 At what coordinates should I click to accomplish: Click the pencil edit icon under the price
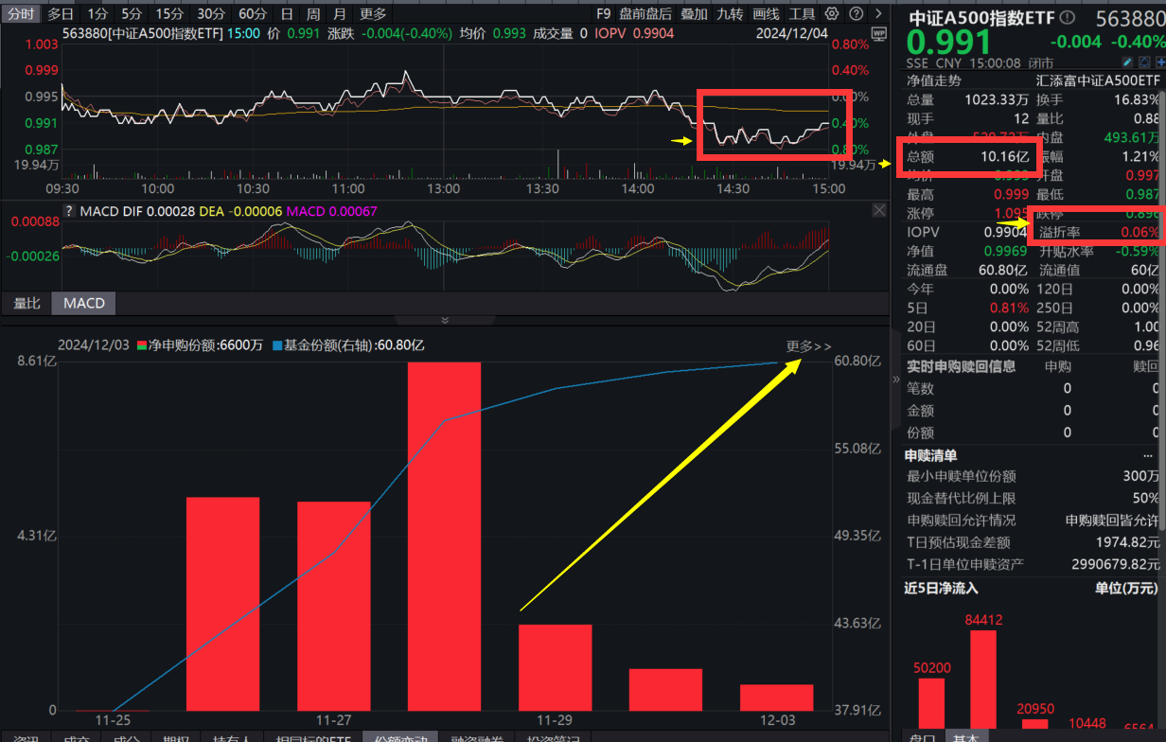[1126, 61]
